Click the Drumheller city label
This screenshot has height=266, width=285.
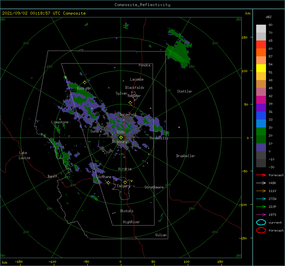click(x=186, y=156)
